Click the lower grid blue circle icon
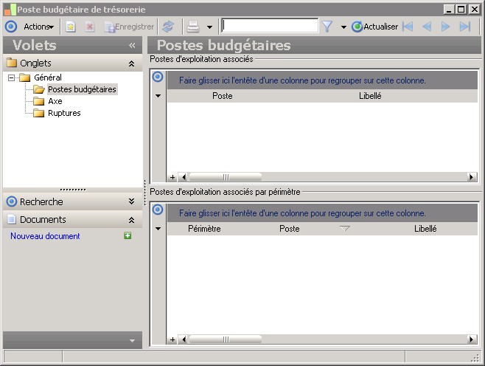 (158, 210)
